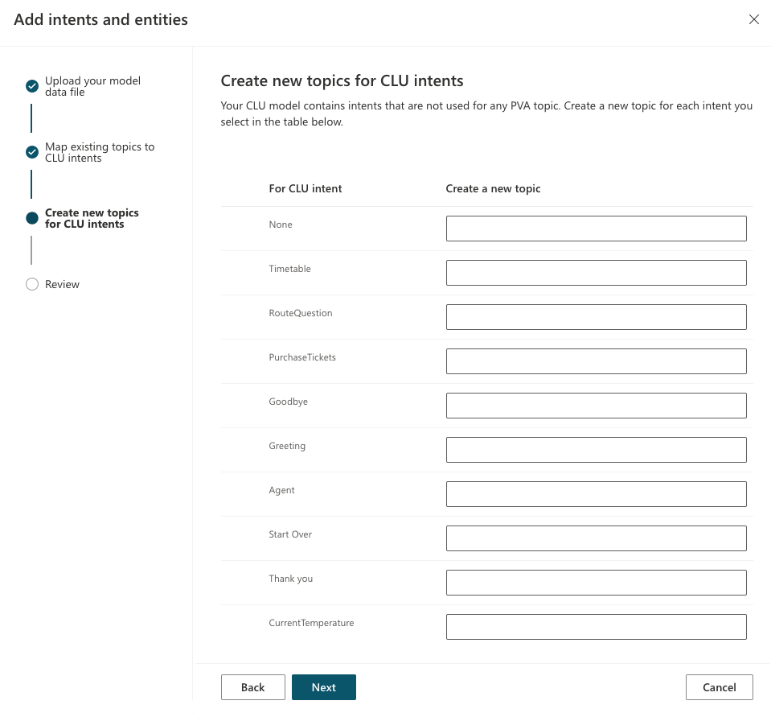Select the PurchaseTickets topic input box
Image resolution: width=771 pixels, height=713 pixels.
[x=596, y=361]
